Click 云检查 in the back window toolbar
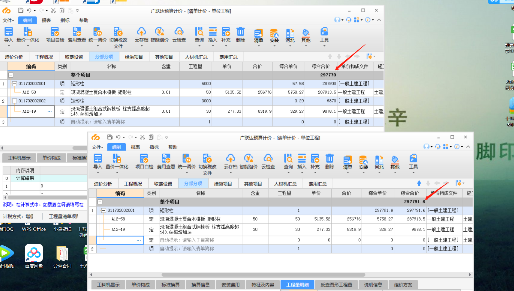The image size is (514, 291). tap(179, 34)
